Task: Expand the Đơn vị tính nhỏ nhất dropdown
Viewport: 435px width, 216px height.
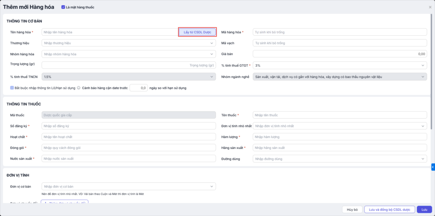Action: (423, 126)
